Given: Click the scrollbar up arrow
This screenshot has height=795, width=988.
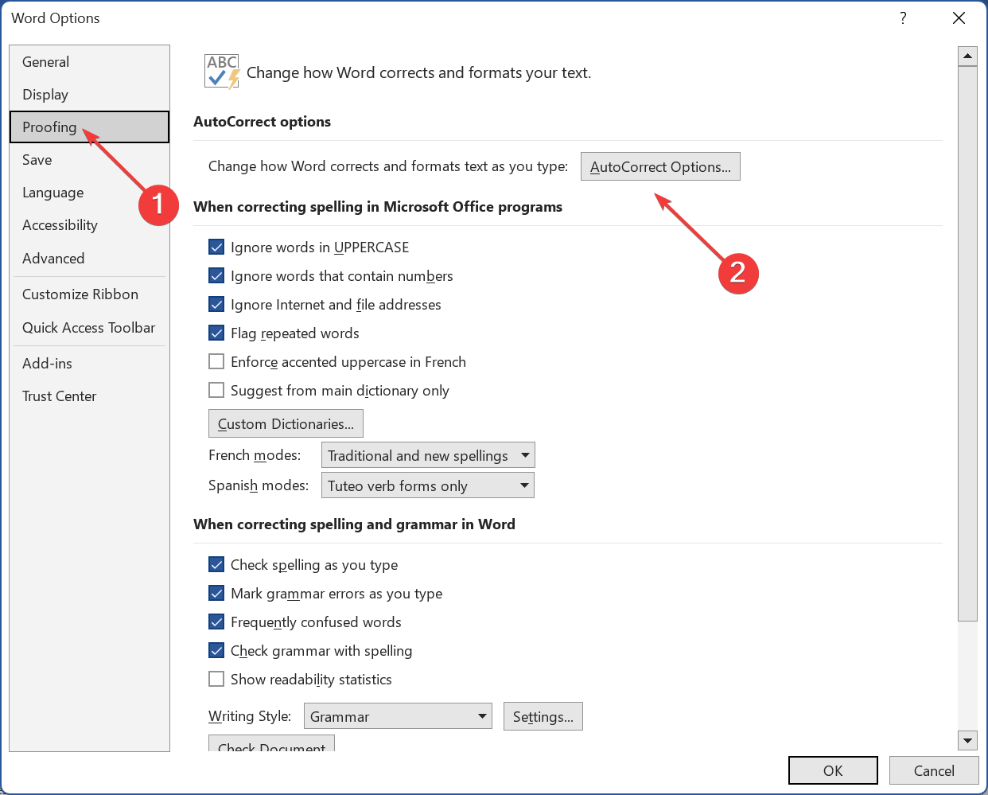Looking at the screenshot, I should [967, 56].
